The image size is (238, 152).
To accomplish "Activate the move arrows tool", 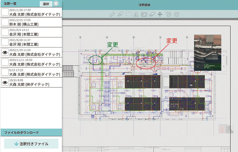I will click(160, 14).
